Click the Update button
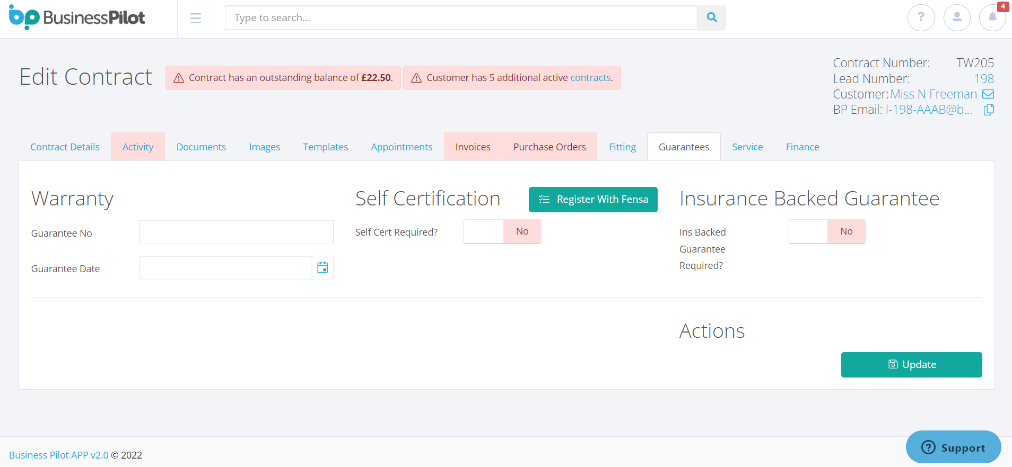 point(911,365)
